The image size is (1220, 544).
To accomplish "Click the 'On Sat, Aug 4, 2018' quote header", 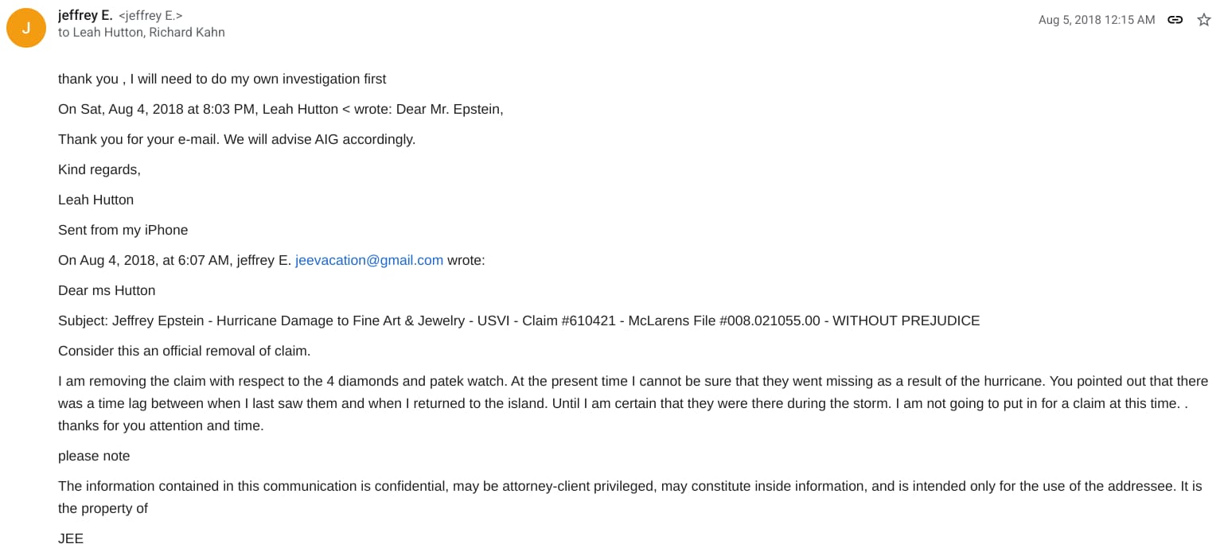I will (280, 109).
